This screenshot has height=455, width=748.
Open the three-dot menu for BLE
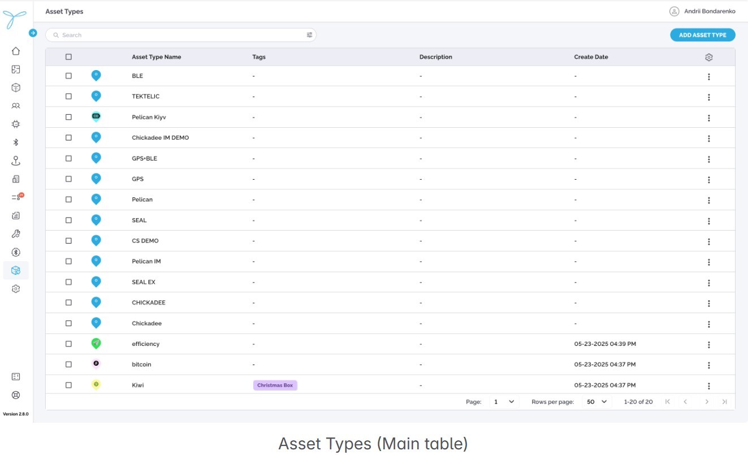(x=709, y=76)
